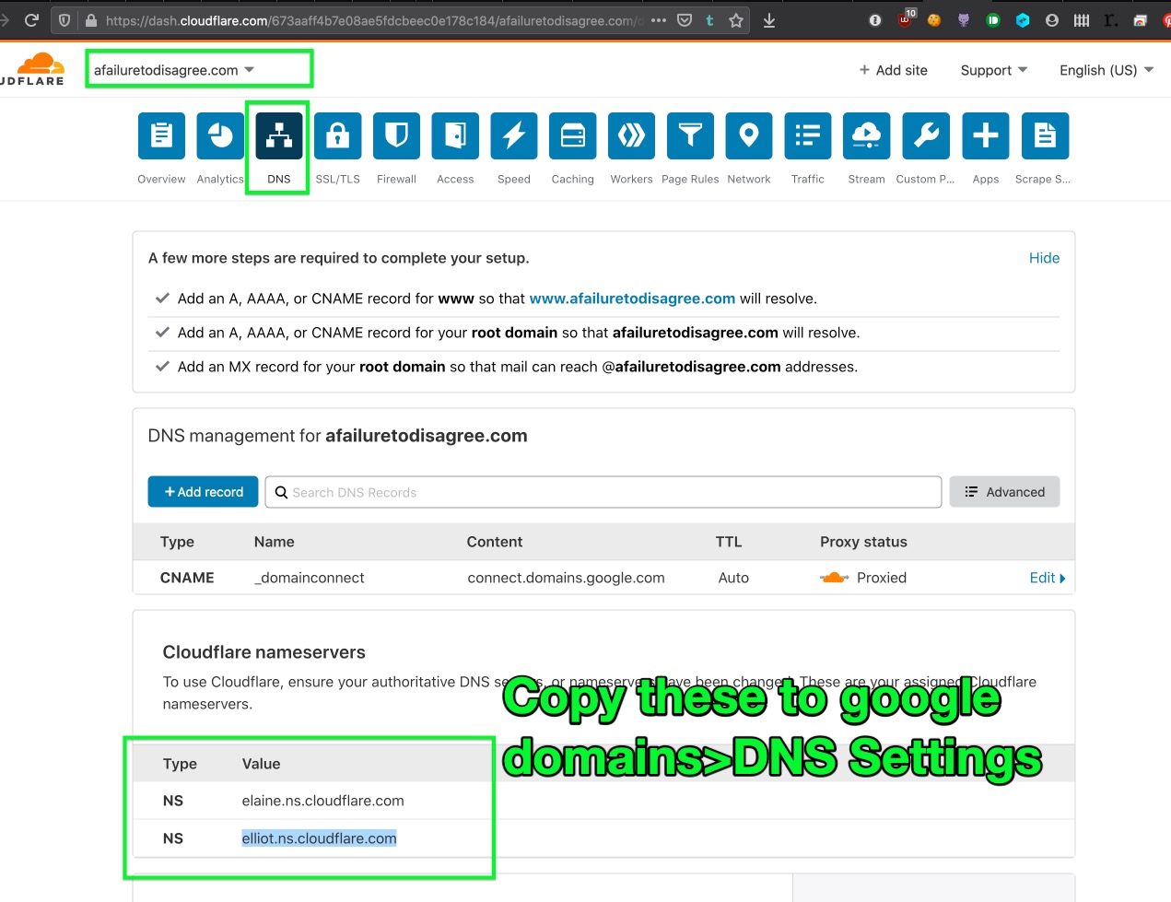Select the DNS network icon
This screenshot has width=1171, height=902.
pyautogui.click(x=279, y=136)
